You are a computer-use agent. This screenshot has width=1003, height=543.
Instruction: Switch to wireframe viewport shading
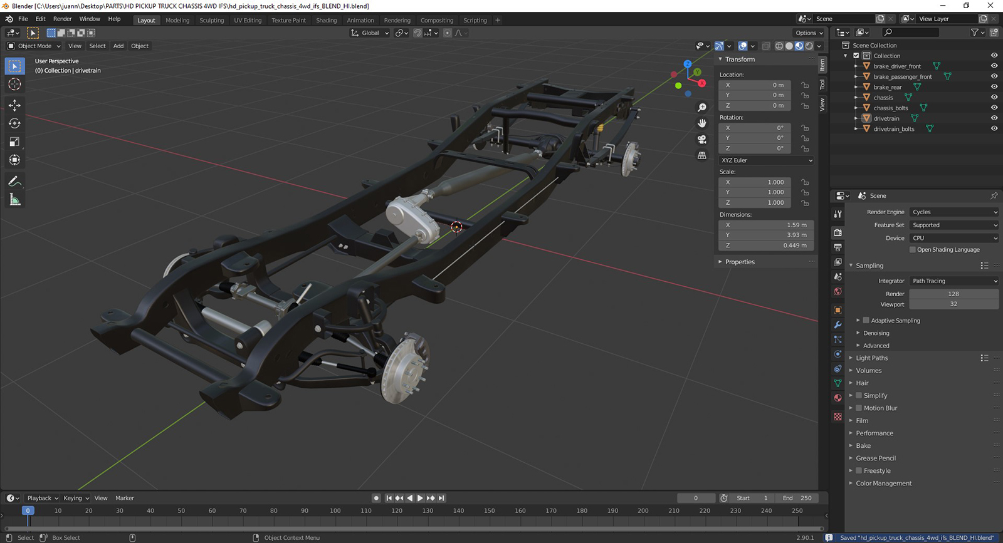(x=779, y=46)
